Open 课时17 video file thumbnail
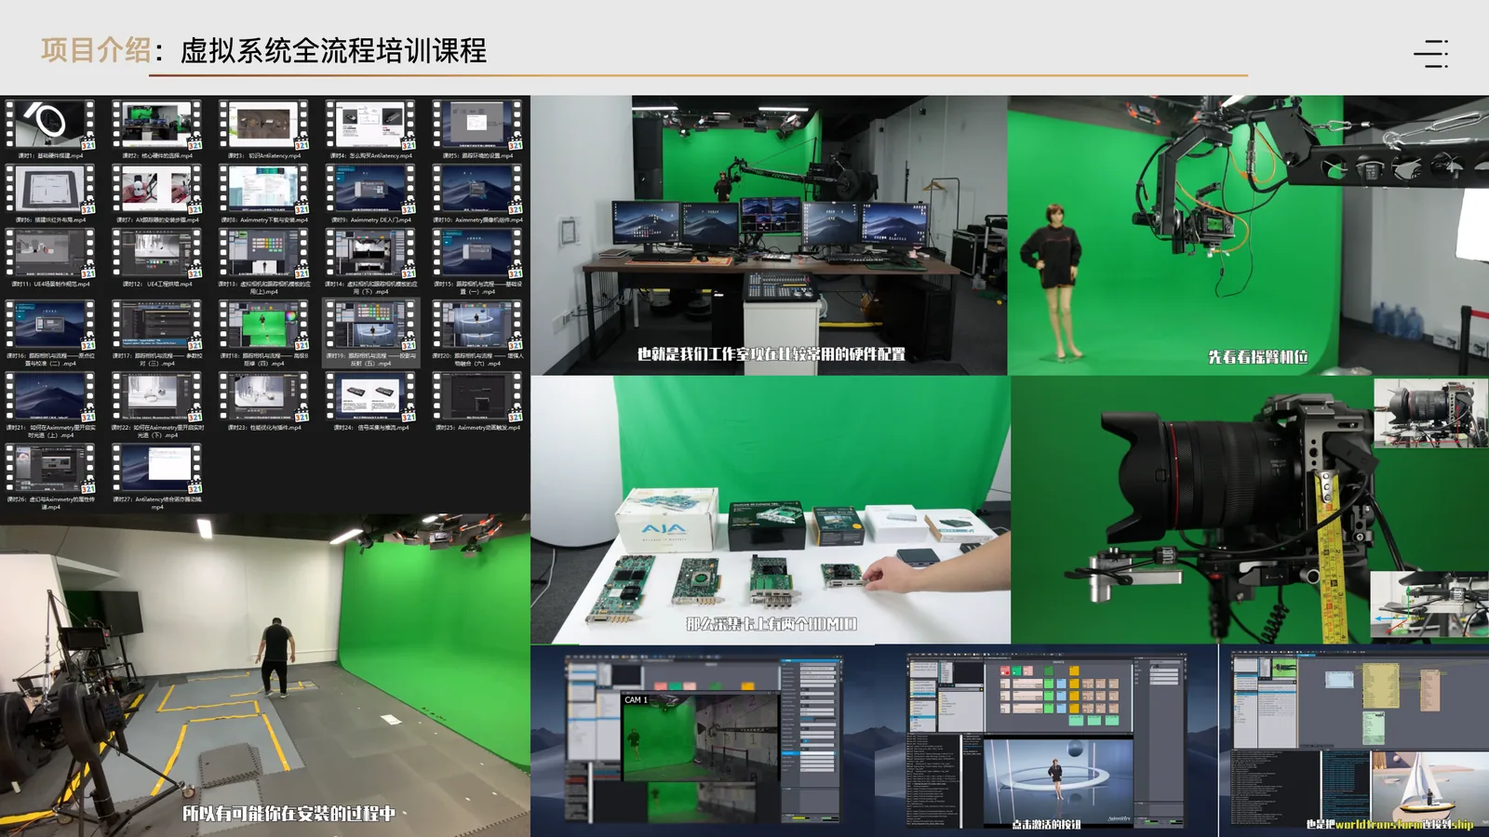This screenshot has height=837, width=1489. point(157,325)
